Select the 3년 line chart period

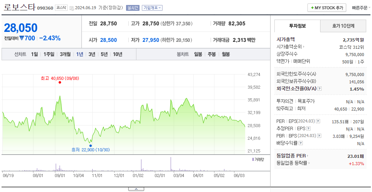click(x=92, y=54)
